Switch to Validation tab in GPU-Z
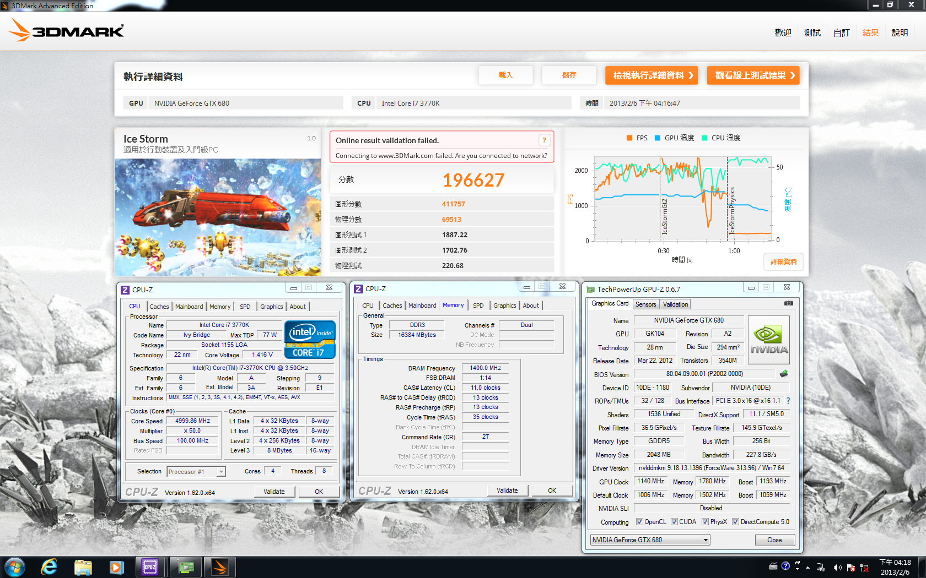The width and height of the screenshot is (926, 578). 675,304
